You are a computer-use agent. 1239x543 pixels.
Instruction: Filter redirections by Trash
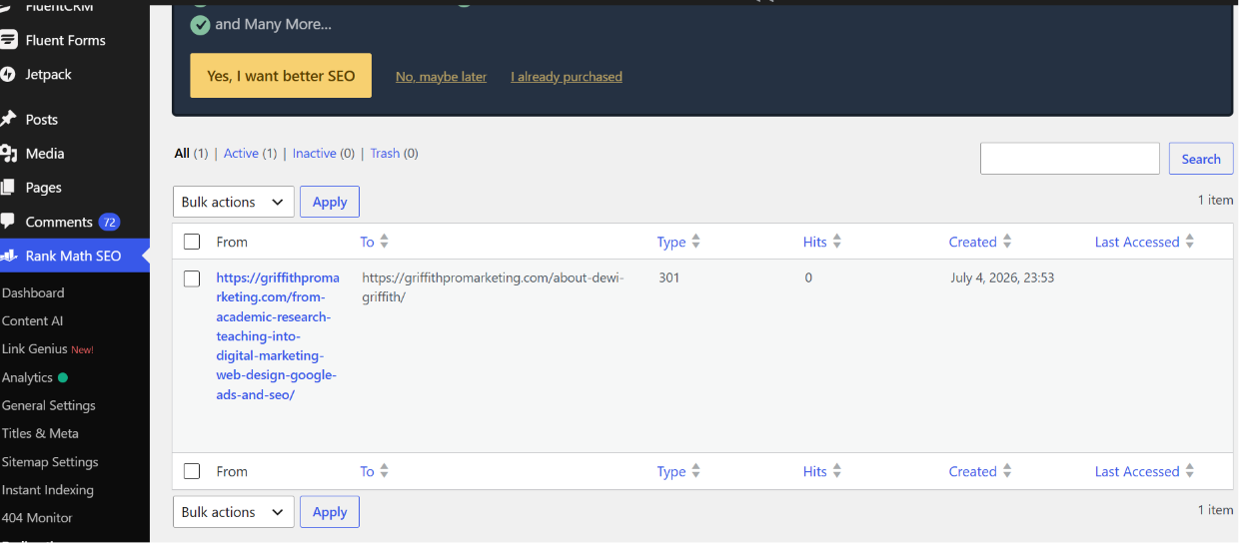385,153
